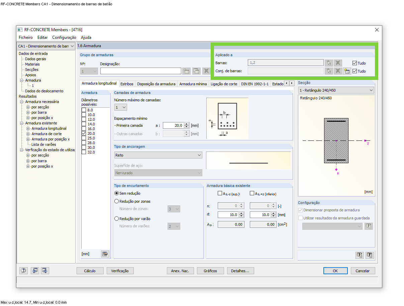Create new set of members icon
The image size is (404, 306).
coord(347,71)
